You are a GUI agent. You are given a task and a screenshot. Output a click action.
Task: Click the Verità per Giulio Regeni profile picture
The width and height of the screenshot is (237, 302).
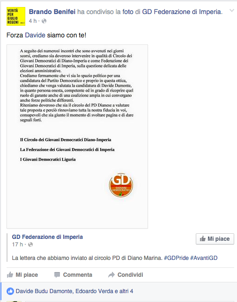pos(16,16)
